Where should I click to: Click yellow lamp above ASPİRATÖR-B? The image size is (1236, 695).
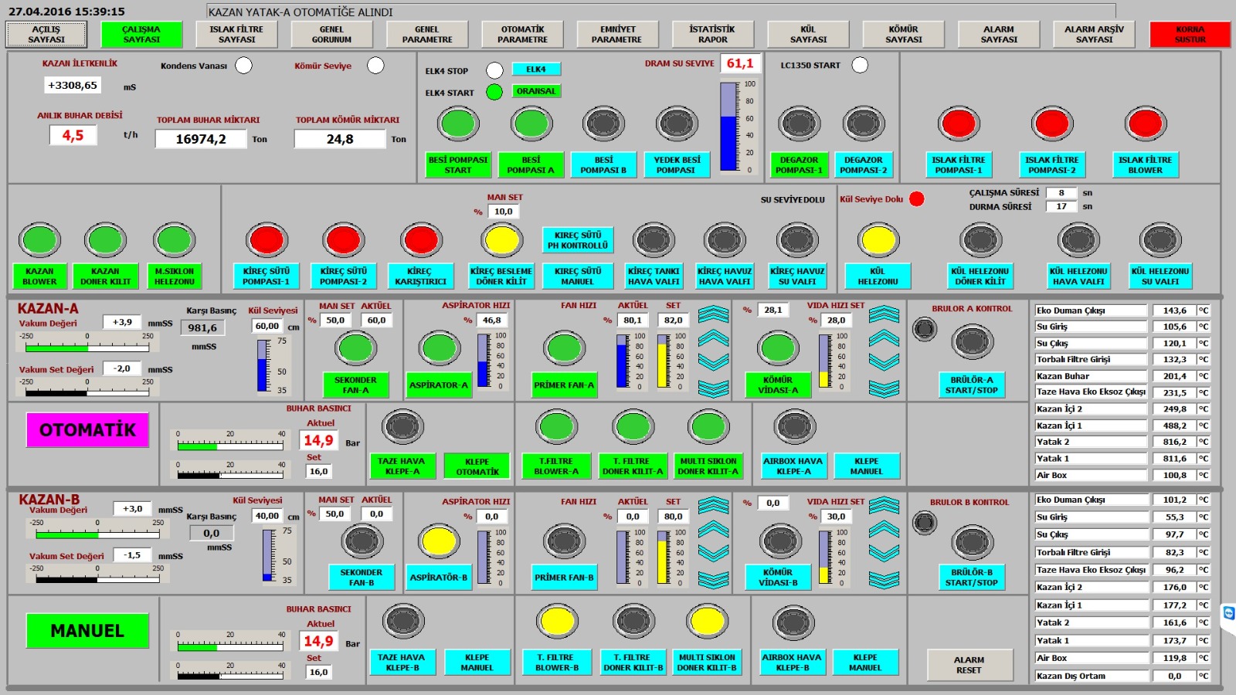tap(439, 541)
